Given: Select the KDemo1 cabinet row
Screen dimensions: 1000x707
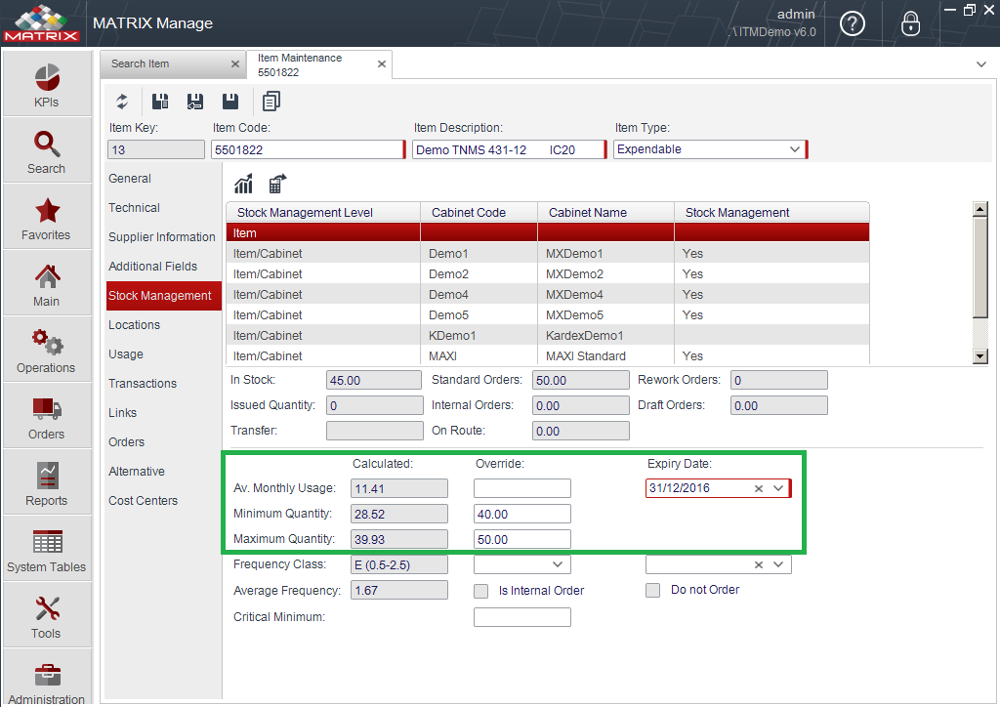Looking at the screenshot, I should tap(547, 335).
